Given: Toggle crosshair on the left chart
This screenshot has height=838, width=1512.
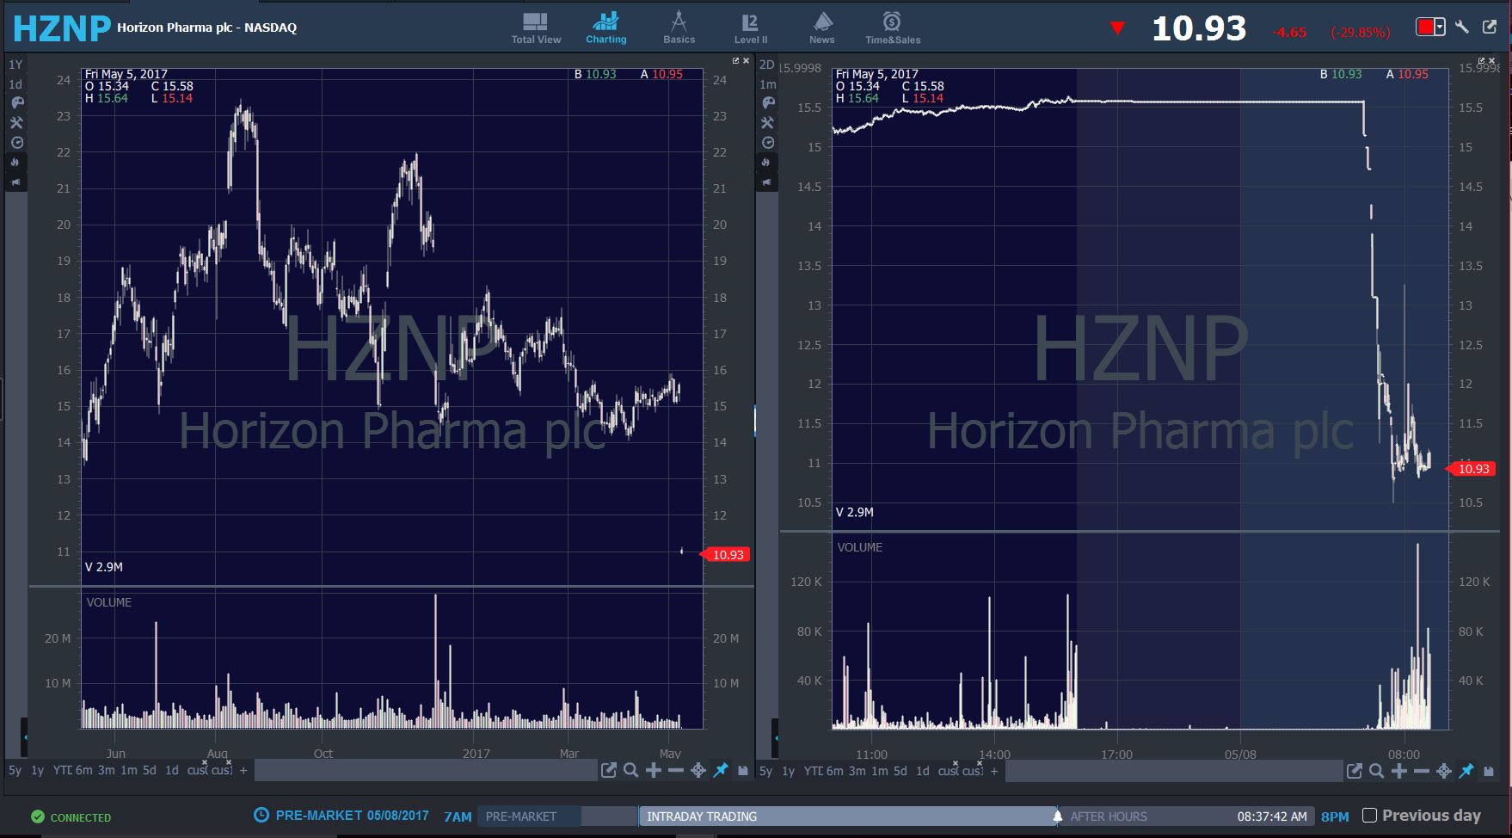Looking at the screenshot, I should click(698, 771).
